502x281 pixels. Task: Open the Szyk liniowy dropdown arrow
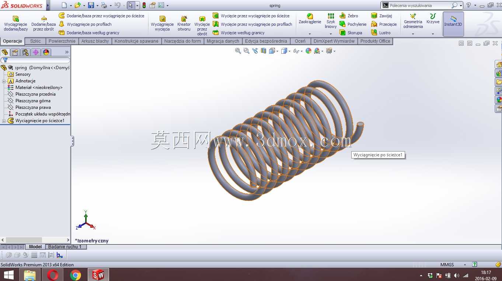tap(331, 34)
